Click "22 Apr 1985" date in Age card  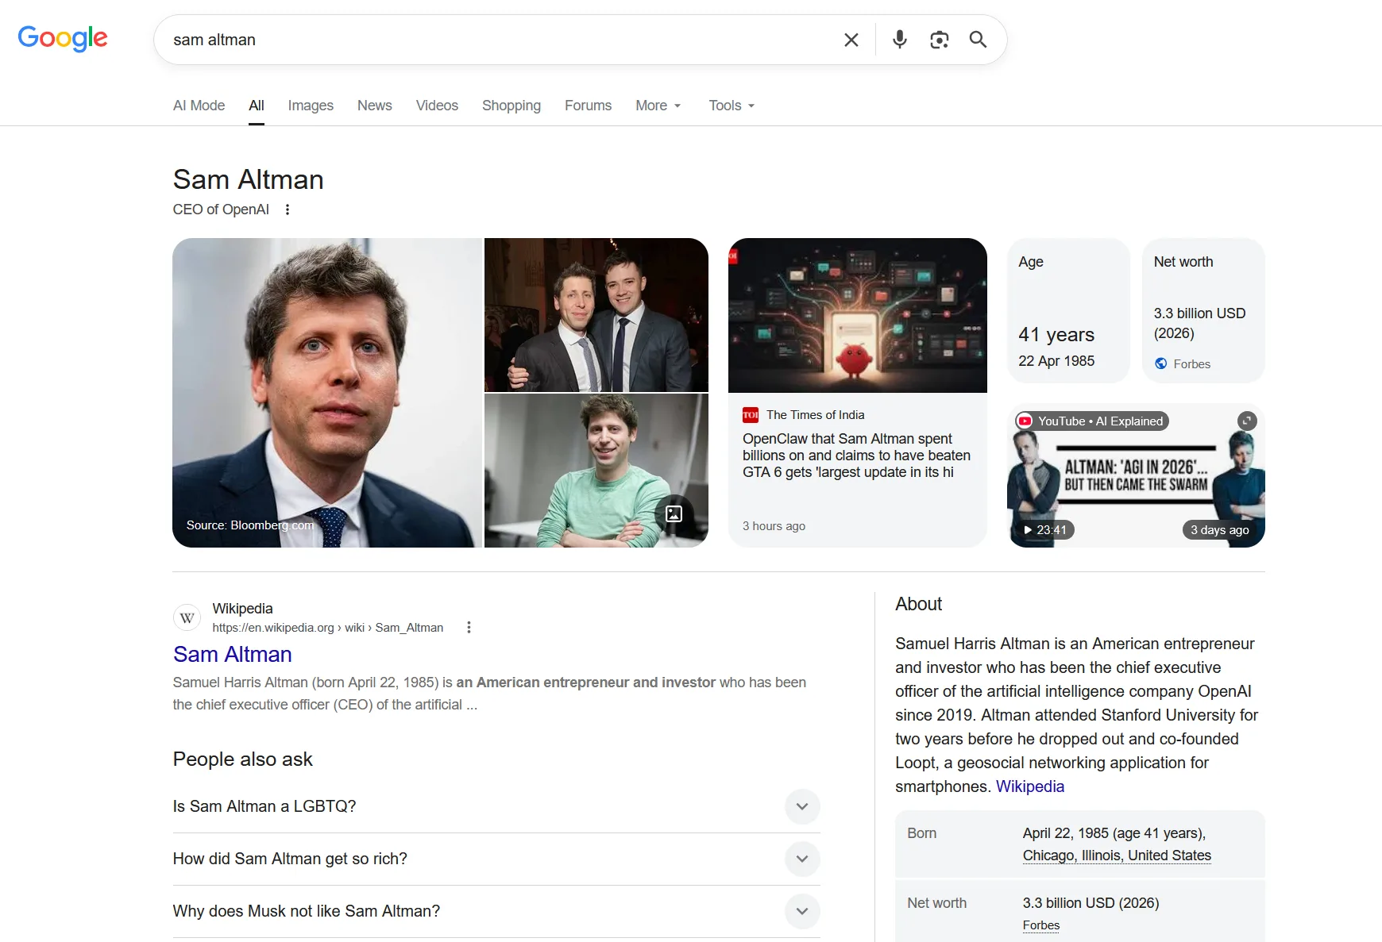[x=1056, y=361]
